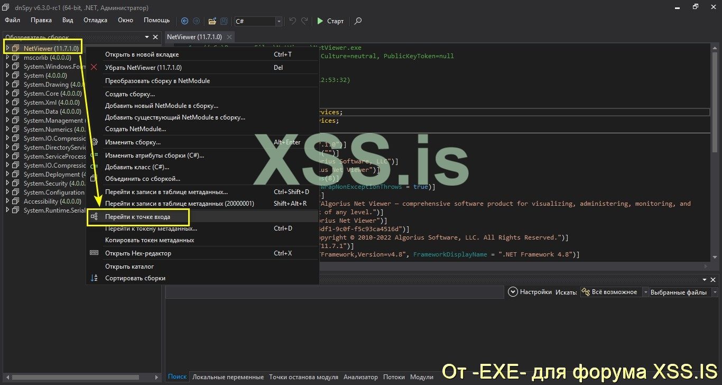Click the navigate back arrow in toolbar
Viewport: 722px width, 385px height.
pyautogui.click(x=184, y=21)
